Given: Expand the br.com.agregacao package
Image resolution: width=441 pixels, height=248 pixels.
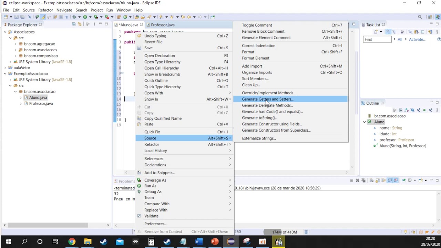Looking at the screenshot, I should click(x=16, y=44).
